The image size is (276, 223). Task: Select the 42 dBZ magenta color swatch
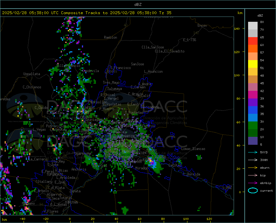[x=253, y=95]
